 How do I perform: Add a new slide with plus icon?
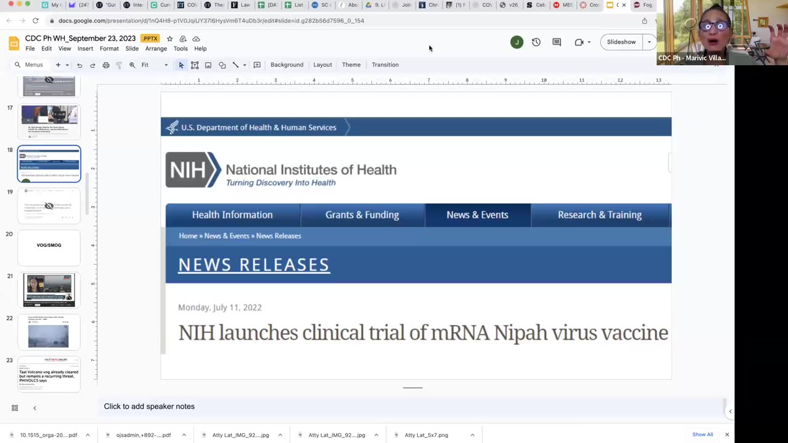(58, 65)
